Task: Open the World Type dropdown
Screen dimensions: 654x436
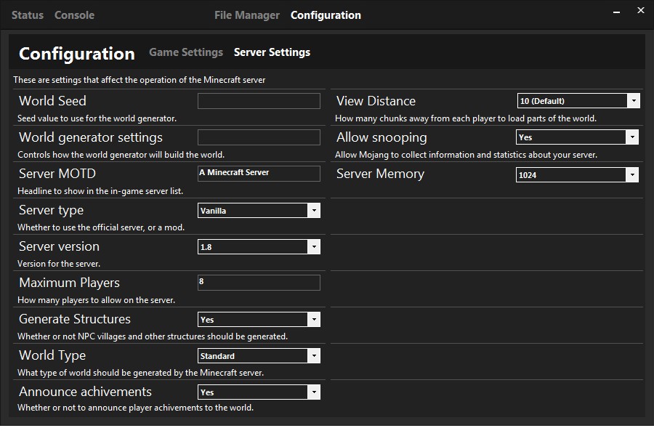Action: coord(314,355)
